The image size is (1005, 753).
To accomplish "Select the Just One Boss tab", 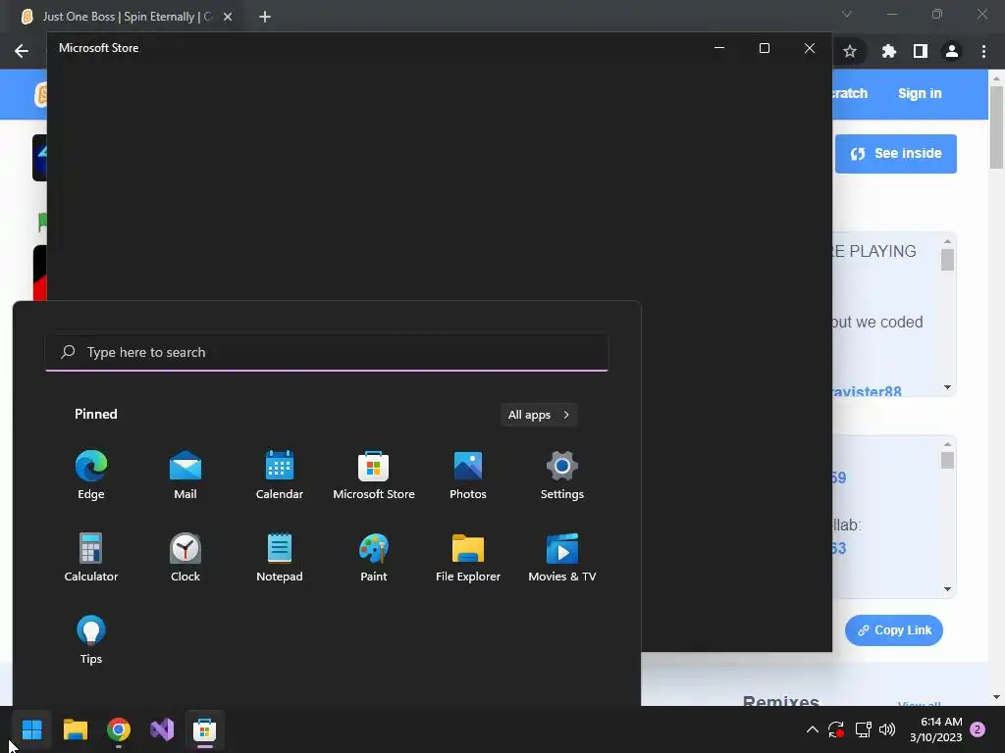I will pos(125,17).
